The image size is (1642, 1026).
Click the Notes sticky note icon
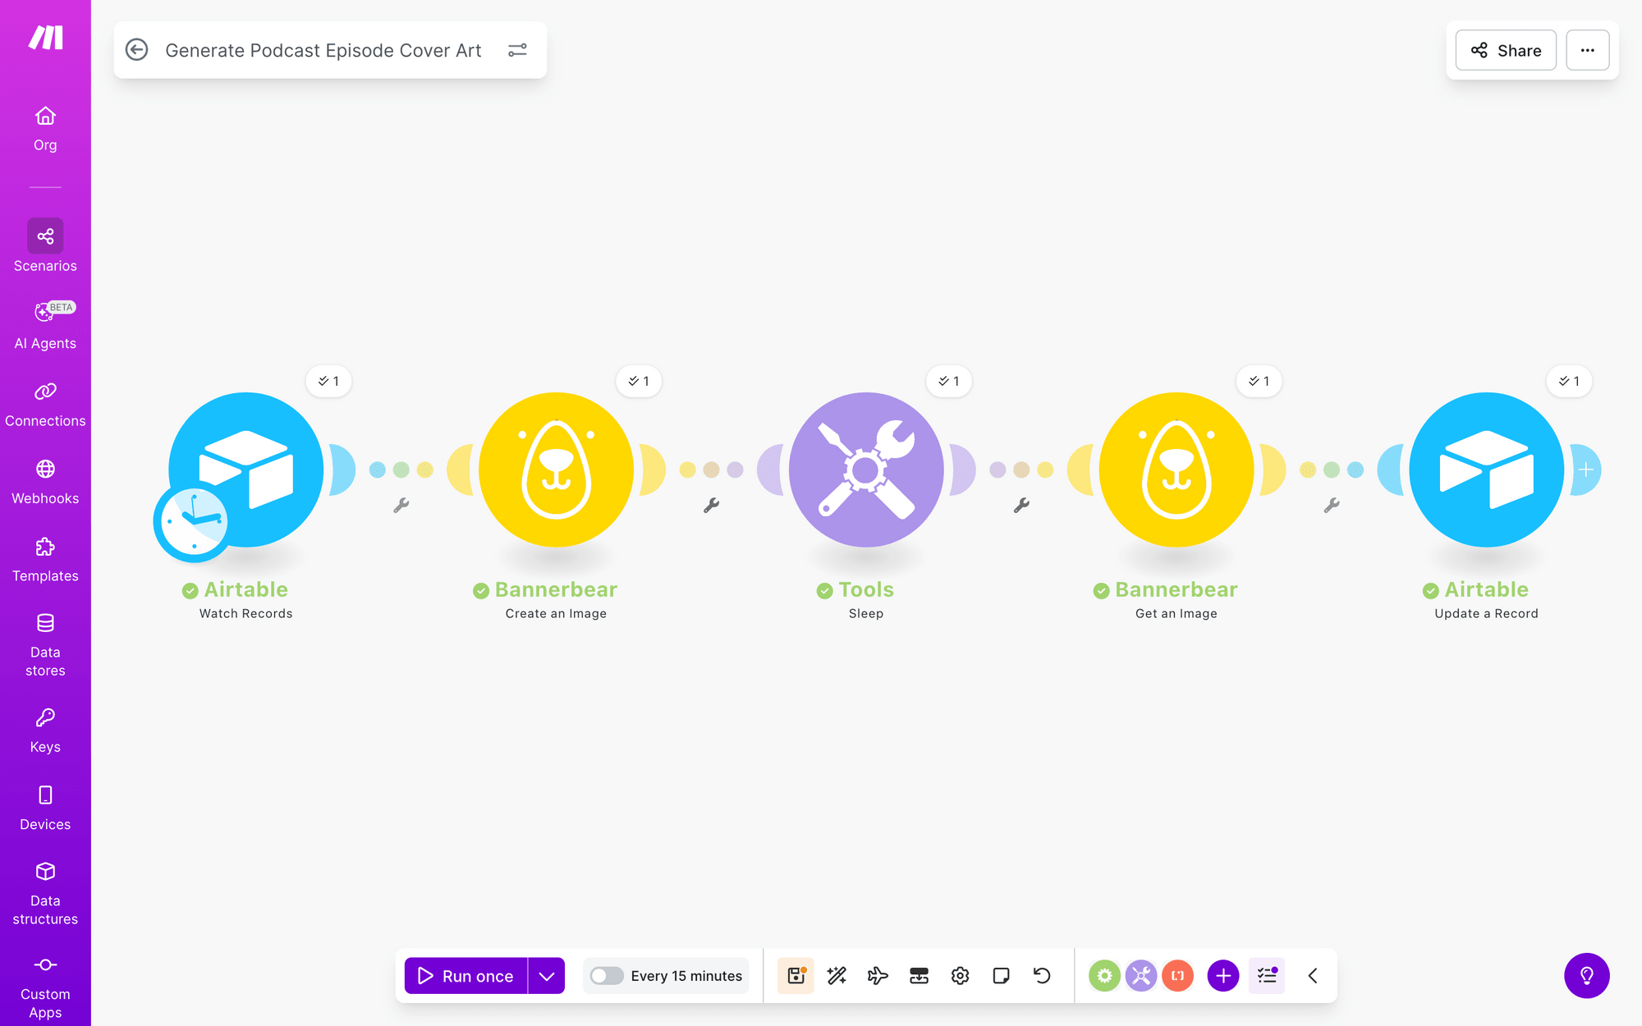(1001, 975)
